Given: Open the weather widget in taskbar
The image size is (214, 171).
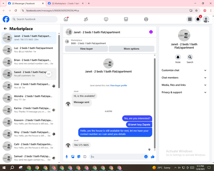Looking at the screenshot, I should pos(161,168).
